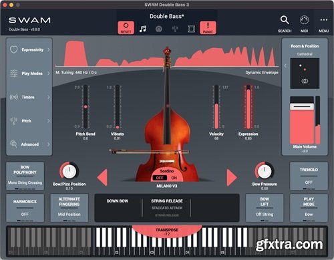
Task: Click the Pitch tuning fork icon
Action: [x=14, y=121]
